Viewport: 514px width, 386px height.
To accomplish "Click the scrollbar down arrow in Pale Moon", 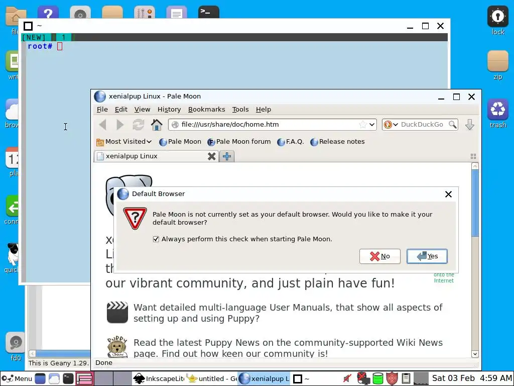I will [x=475, y=354].
